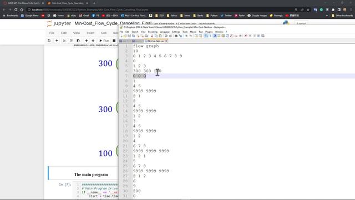Insert a cell below in Jupyter
The height and width of the screenshot is (200, 355).
point(57,41)
